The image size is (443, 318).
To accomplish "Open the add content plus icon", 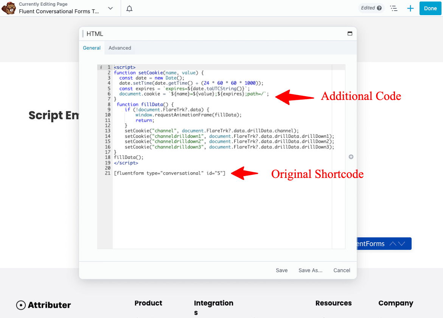I will click(x=410, y=8).
